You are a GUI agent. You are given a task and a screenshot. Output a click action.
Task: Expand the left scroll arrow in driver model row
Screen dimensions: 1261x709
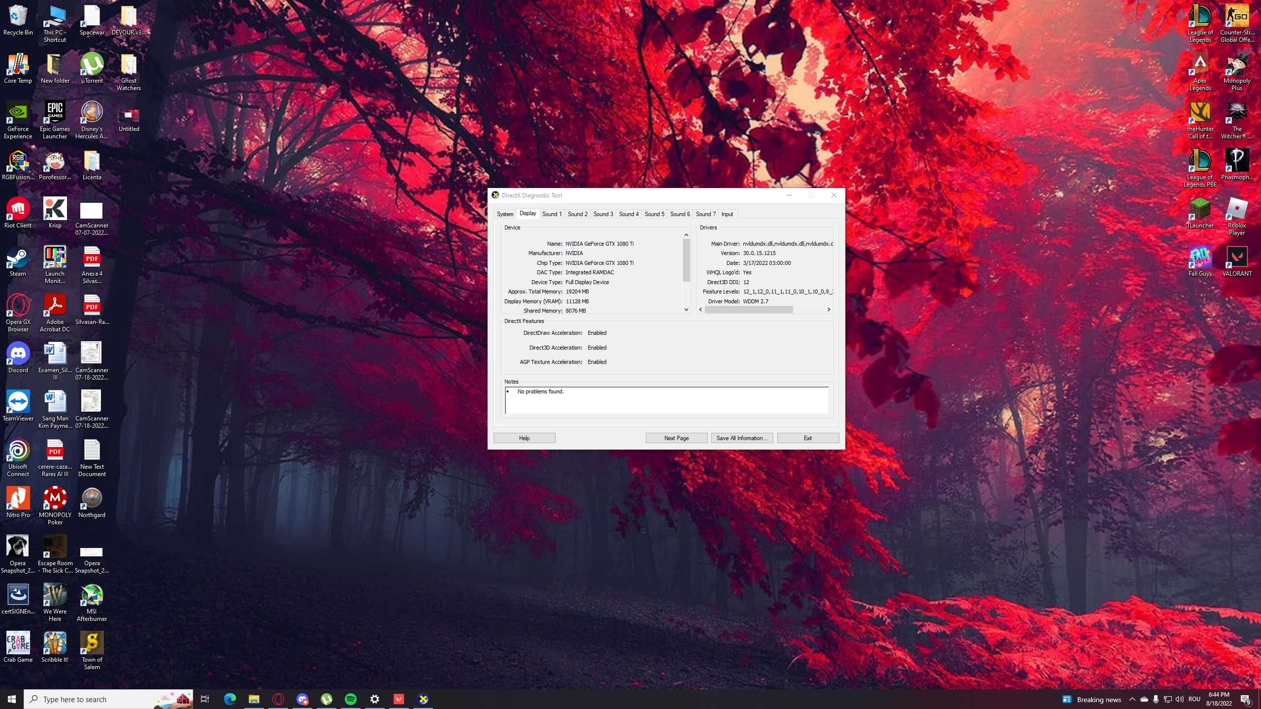[700, 310]
